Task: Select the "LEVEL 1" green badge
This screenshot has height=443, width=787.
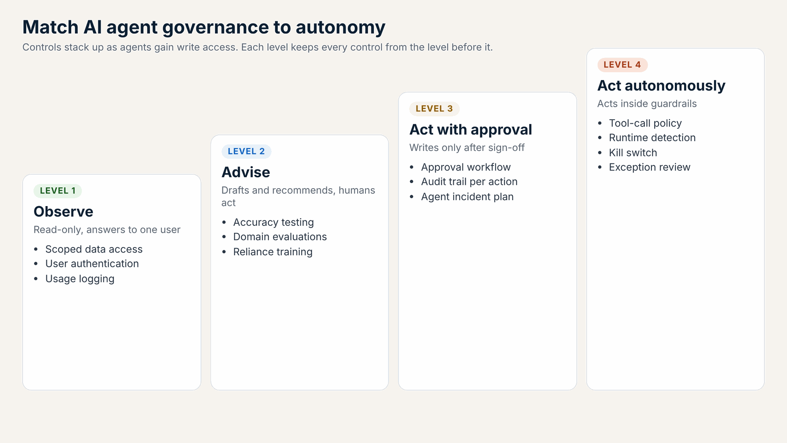Action: click(x=57, y=191)
